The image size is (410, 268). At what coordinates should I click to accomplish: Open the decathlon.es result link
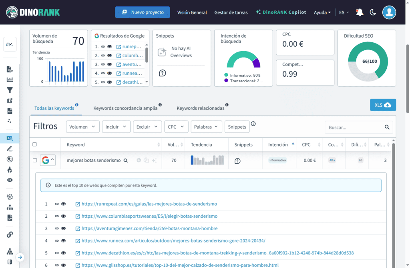coord(145,253)
